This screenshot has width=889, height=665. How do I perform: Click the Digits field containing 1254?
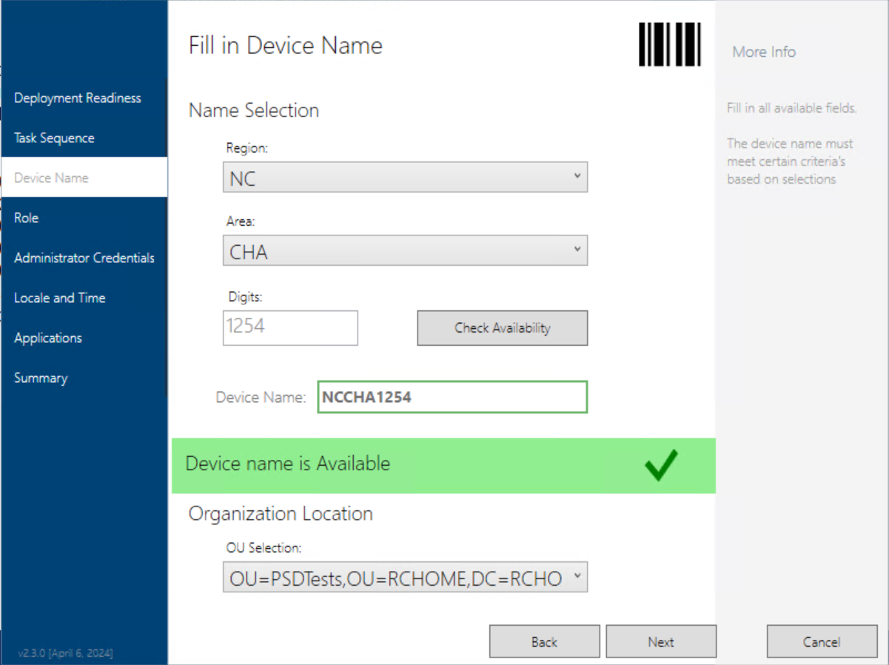click(290, 327)
